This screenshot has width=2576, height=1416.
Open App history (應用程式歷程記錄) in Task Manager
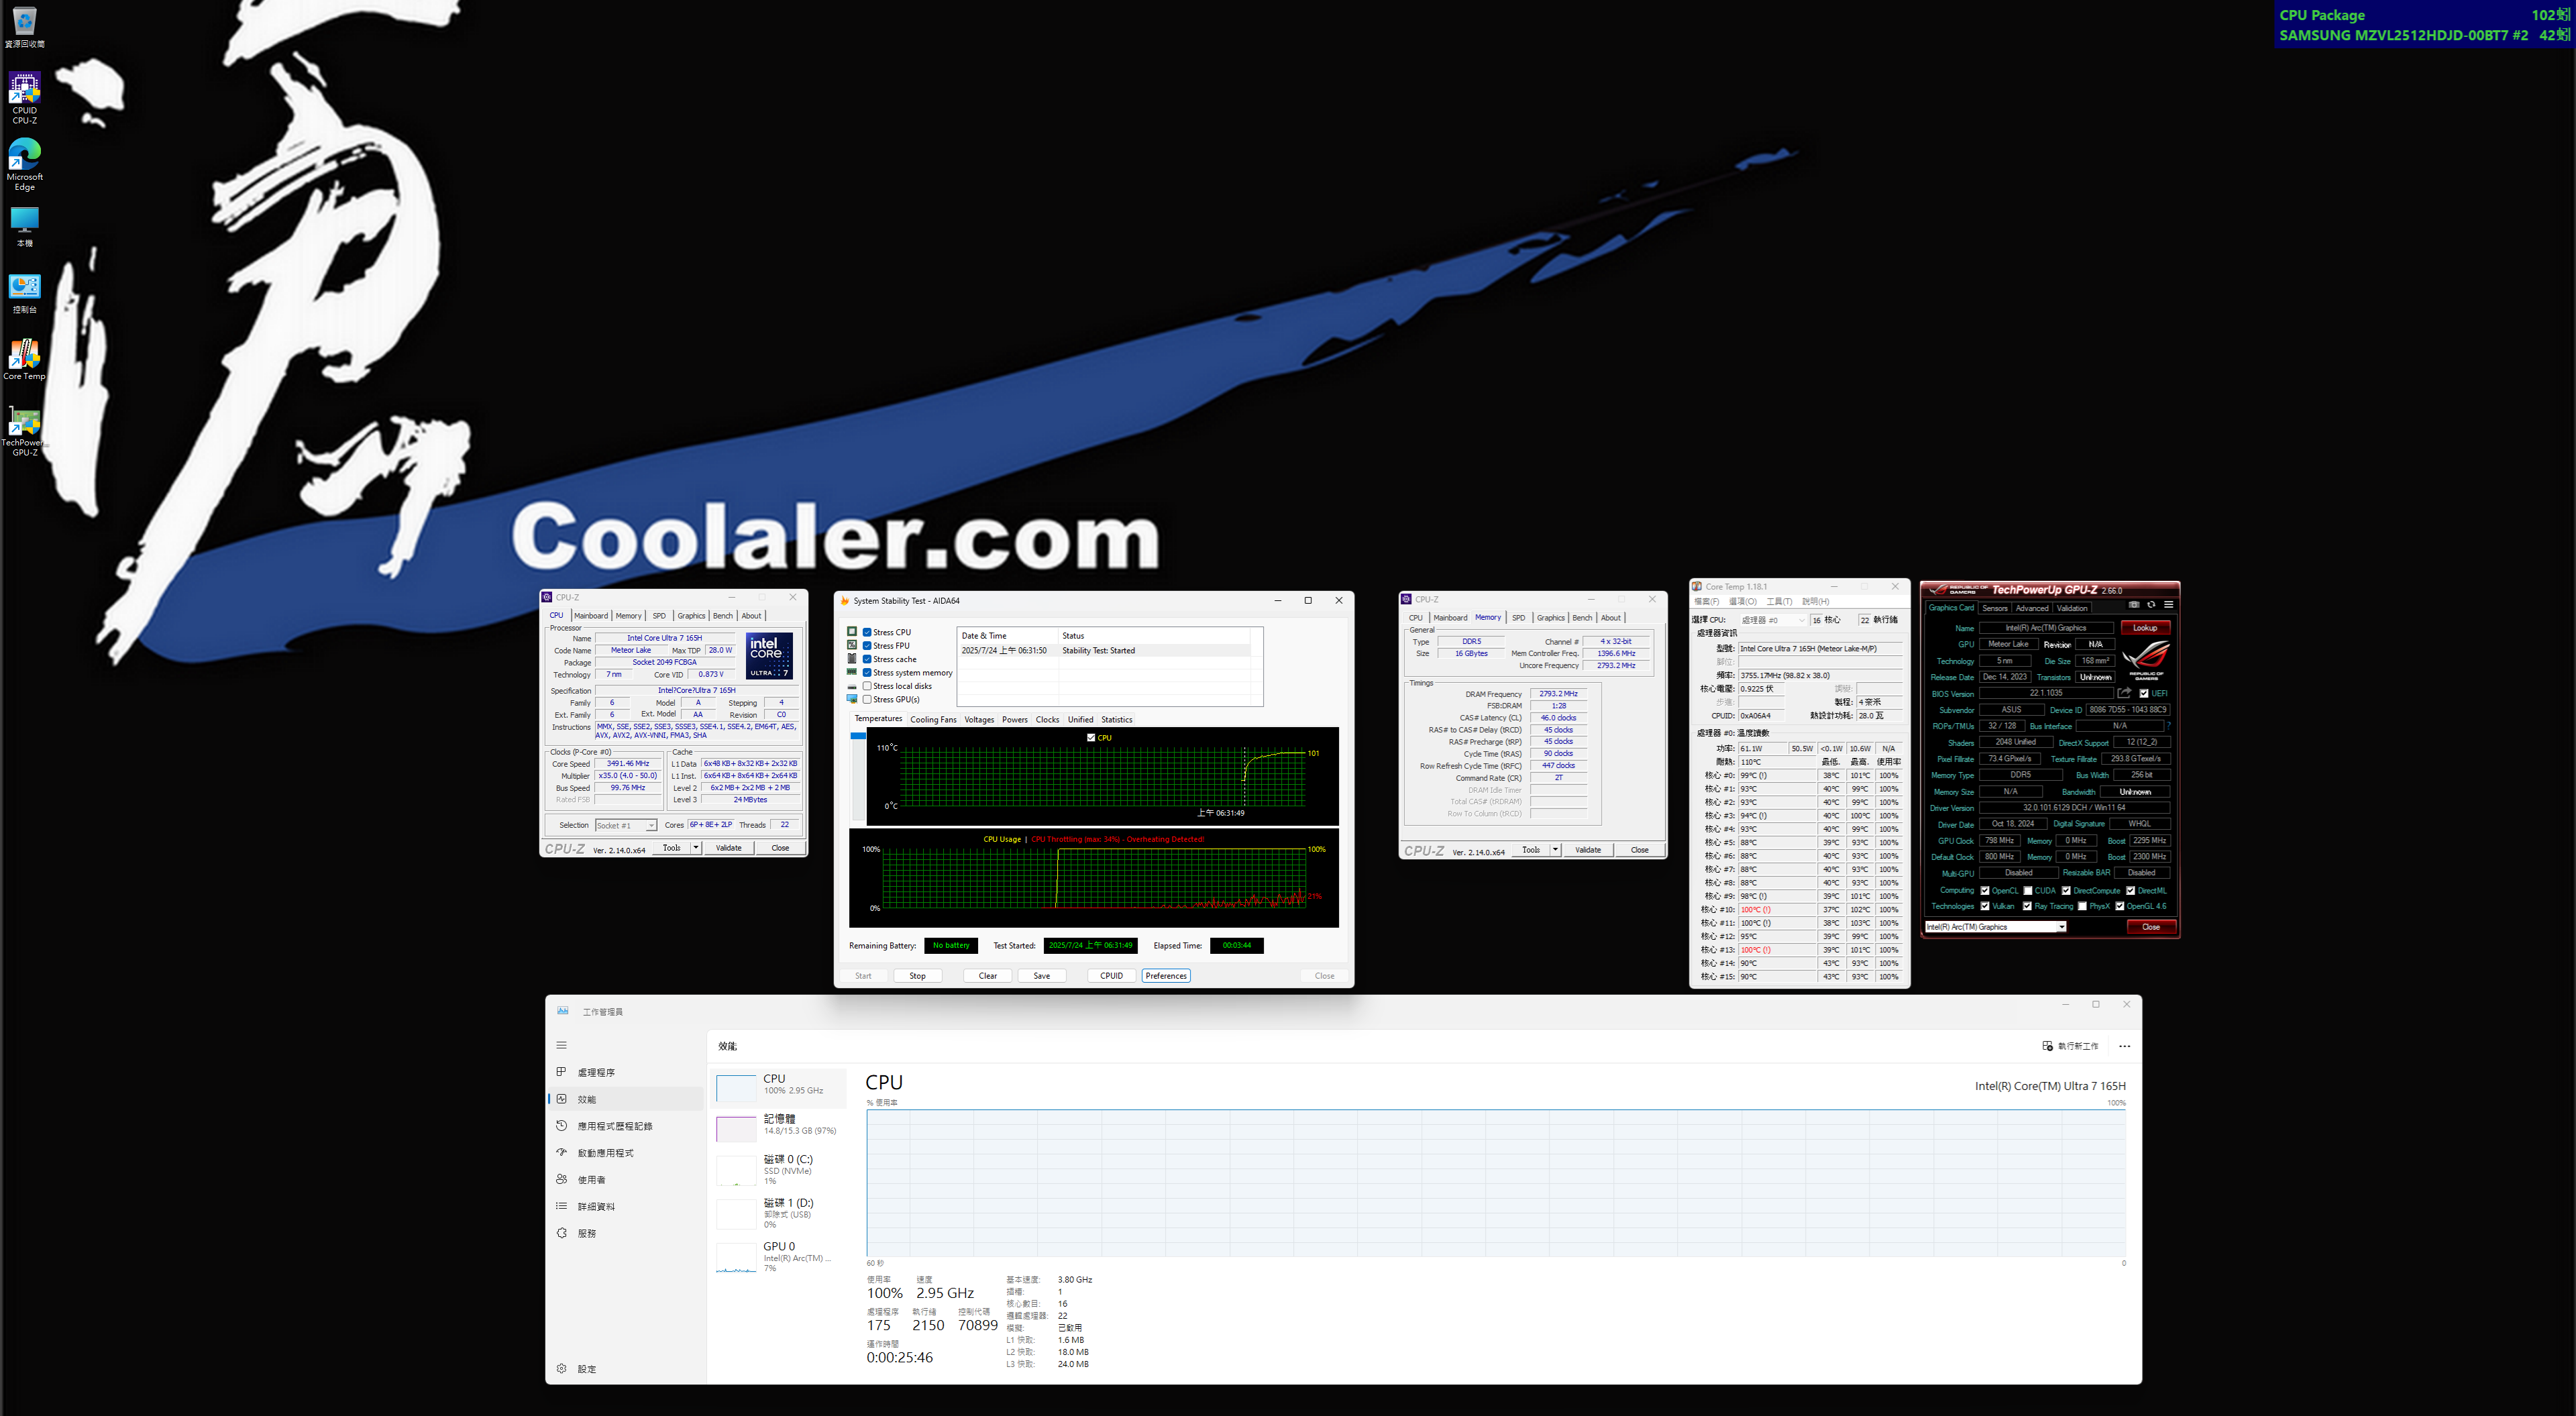625,1126
